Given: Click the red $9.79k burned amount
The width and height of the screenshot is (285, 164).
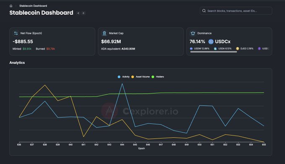Looking at the screenshot, I should tap(51, 49).
